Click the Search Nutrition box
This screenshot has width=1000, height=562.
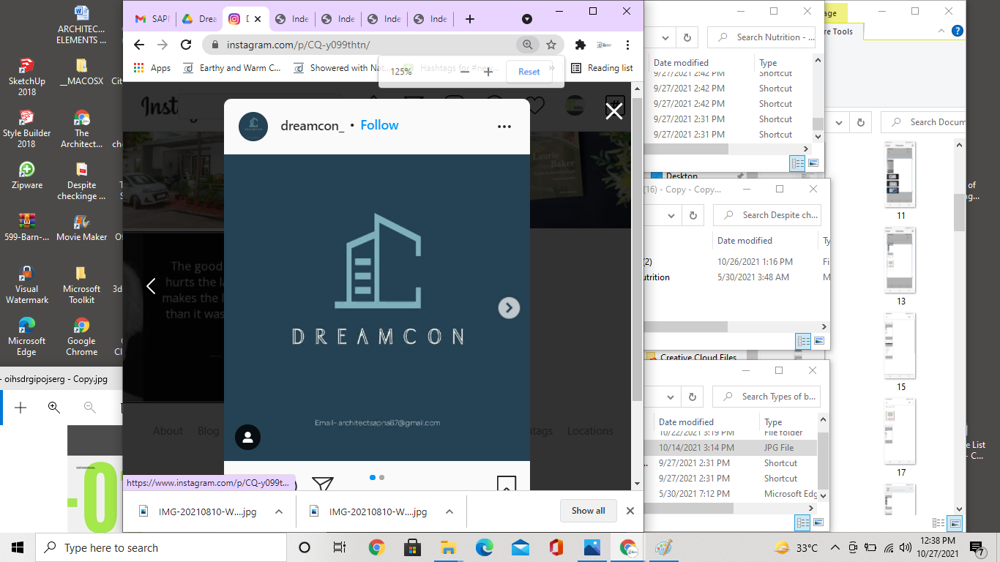click(761, 37)
